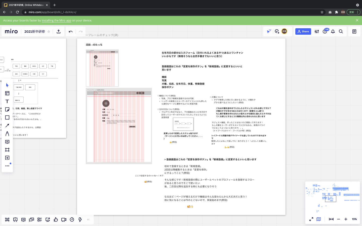Select the large pet page wireframe

pyautogui.click(x=119, y=126)
